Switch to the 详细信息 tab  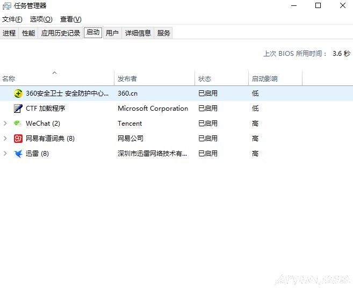[x=138, y=33]
